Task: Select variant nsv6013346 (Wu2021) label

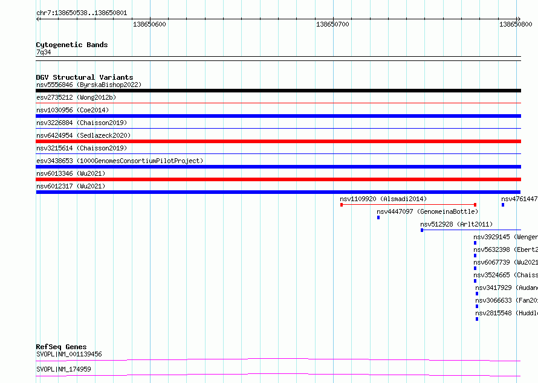Action: click(x=71, y=173)
